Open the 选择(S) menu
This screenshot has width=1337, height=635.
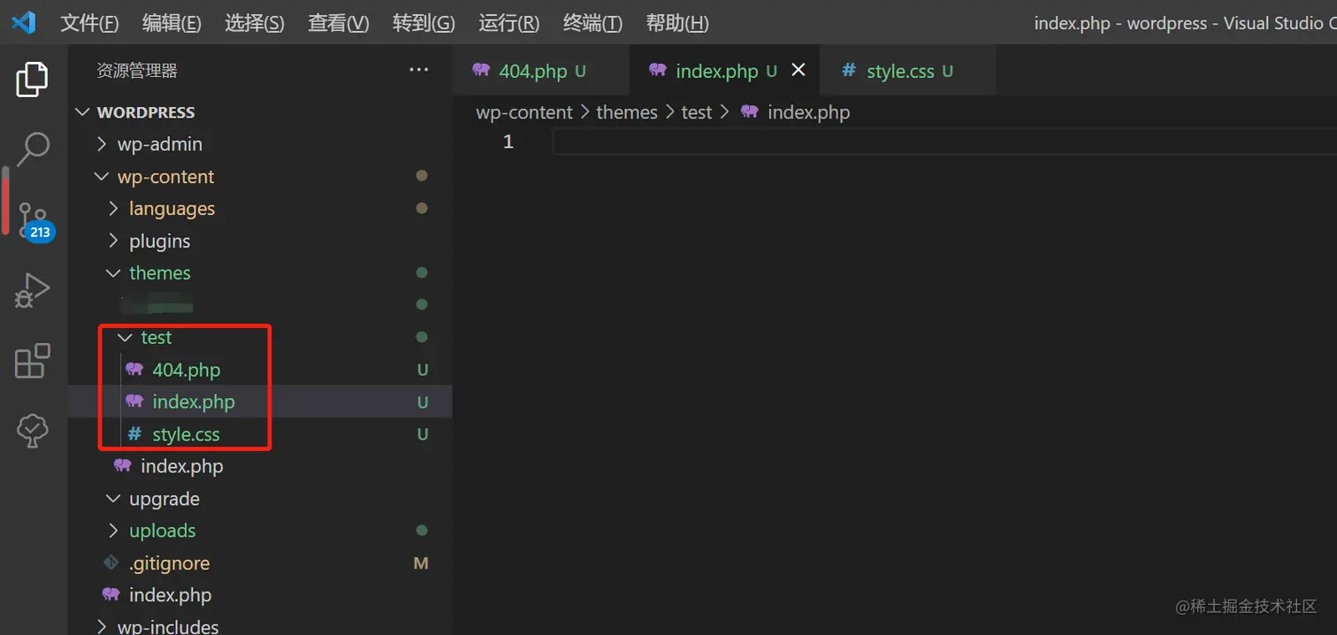point(255,23)
